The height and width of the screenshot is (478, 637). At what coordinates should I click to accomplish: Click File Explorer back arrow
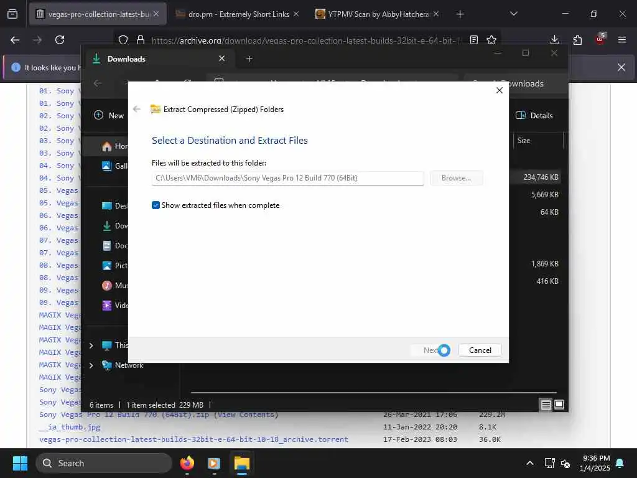click(98, 83)
